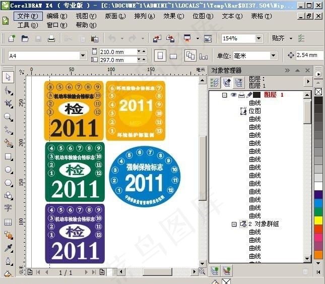Toggle printable icon of 图层 1
The image size is (325, 284).
[241, 95]
